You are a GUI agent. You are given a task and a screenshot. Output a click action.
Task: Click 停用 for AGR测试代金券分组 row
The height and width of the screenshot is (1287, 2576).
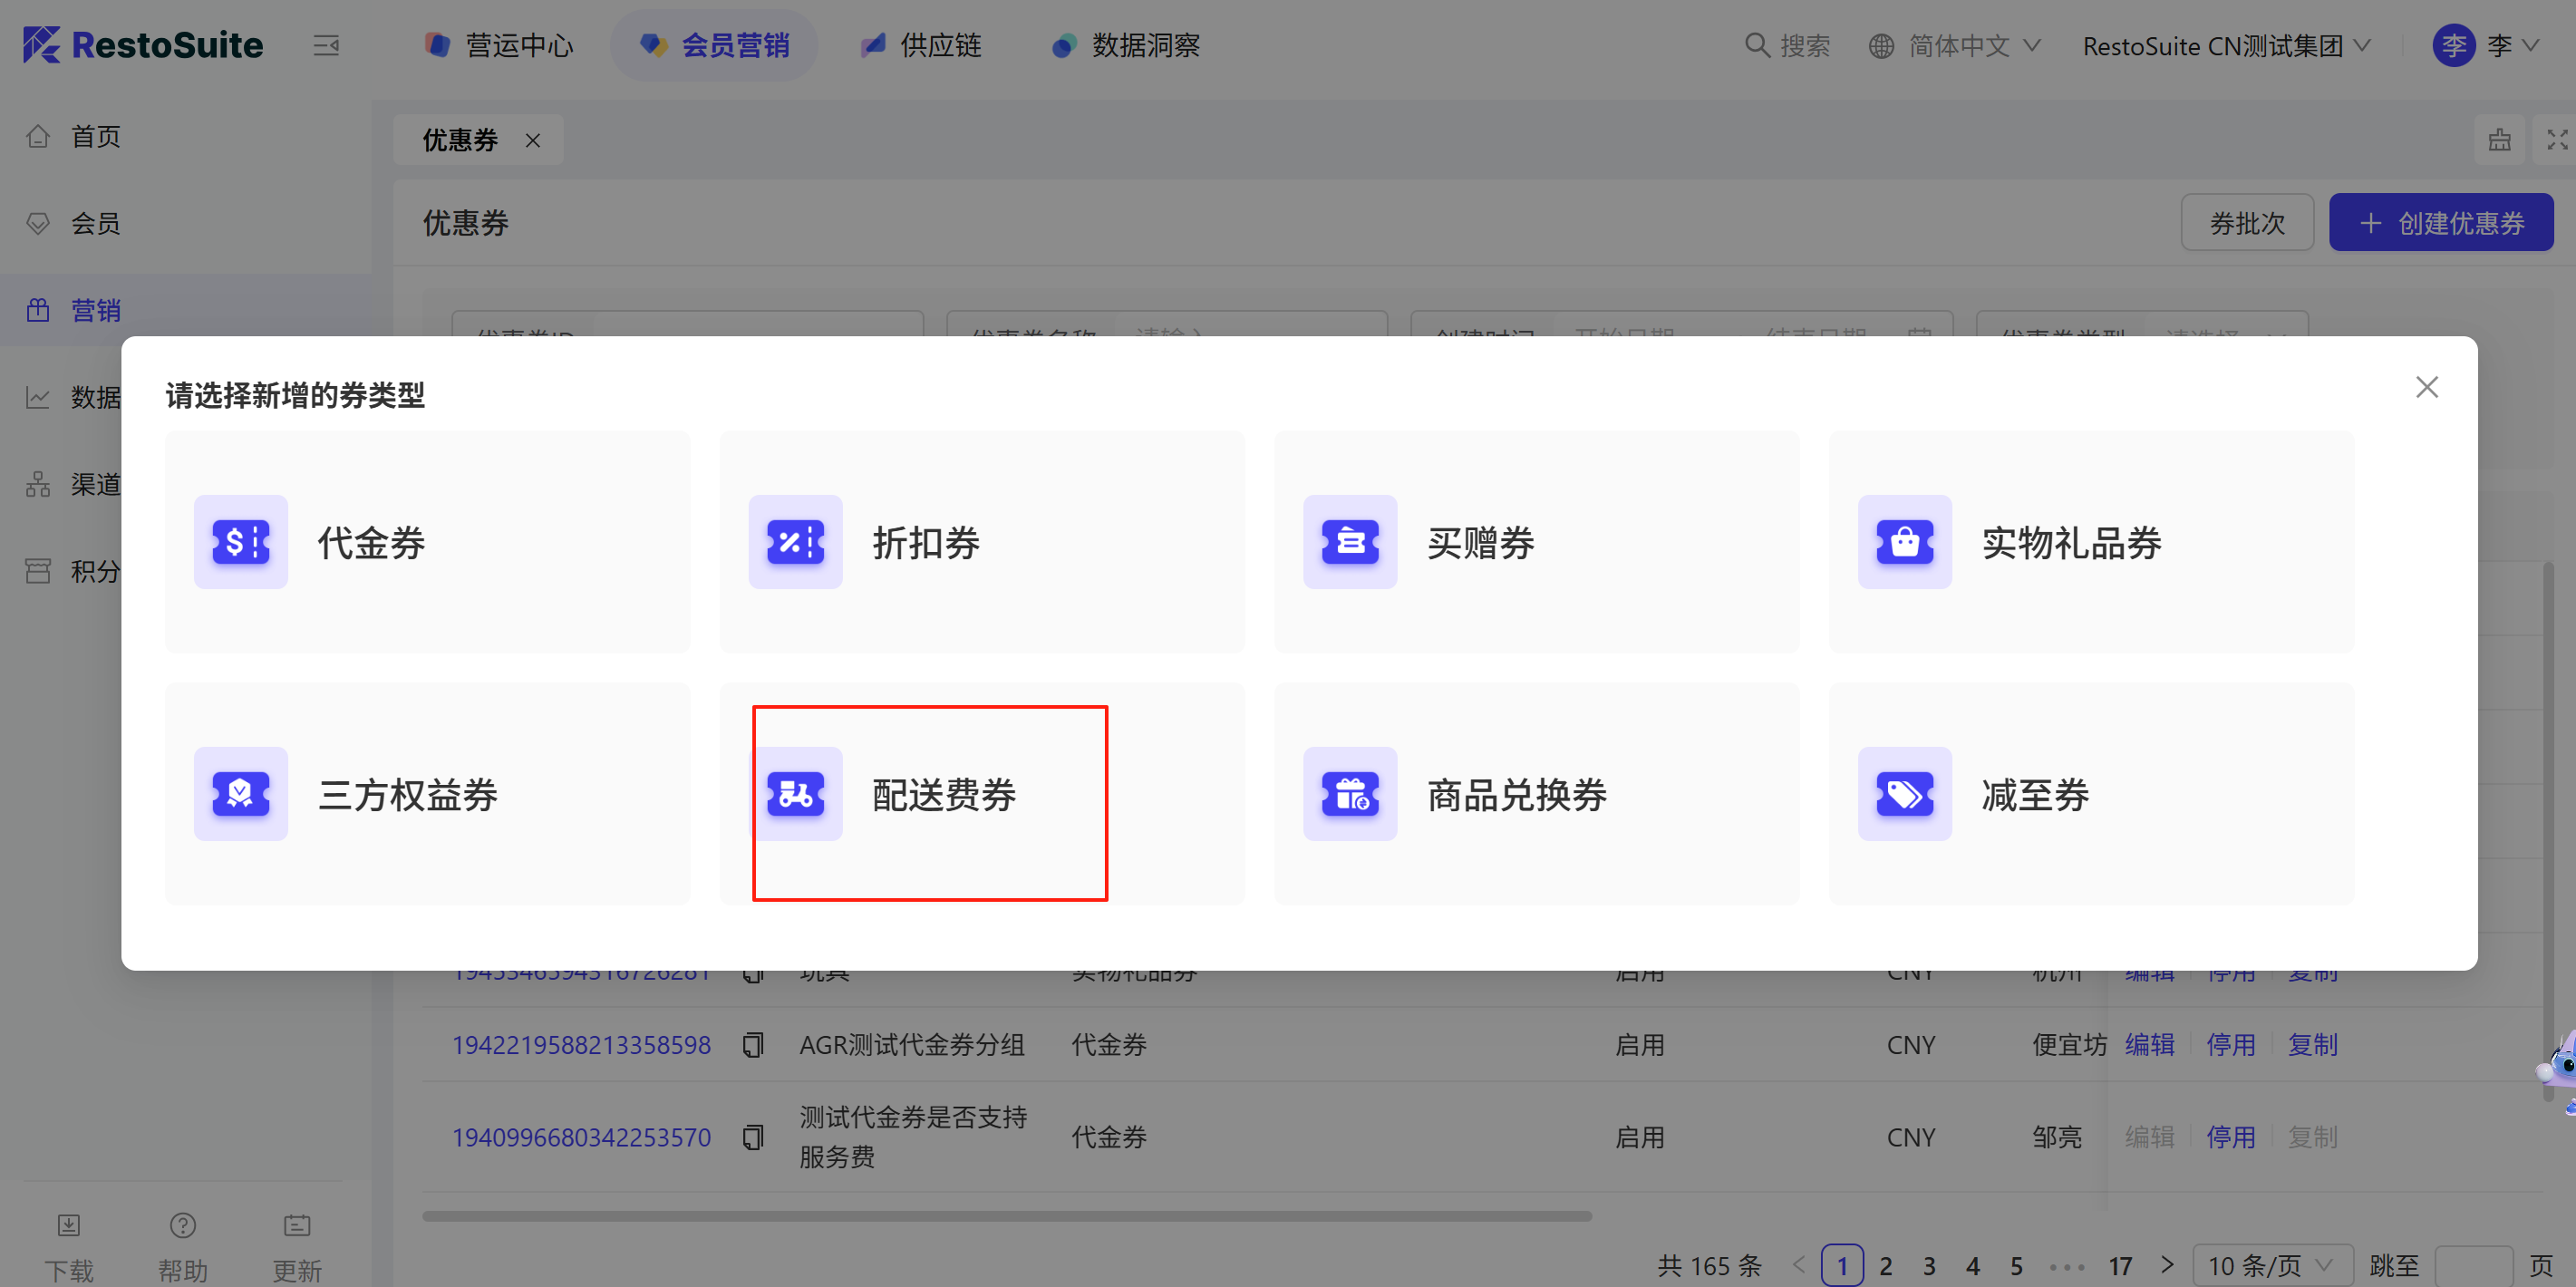[x=2230, y=1045]
